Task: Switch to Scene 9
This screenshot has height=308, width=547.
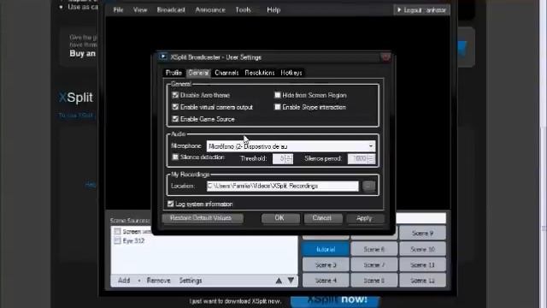Action: (422, 233)
